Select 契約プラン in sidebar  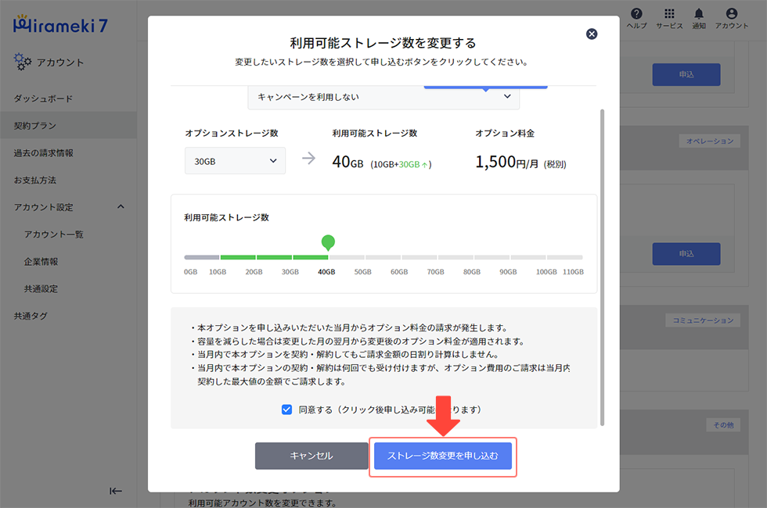pos(69,125)
